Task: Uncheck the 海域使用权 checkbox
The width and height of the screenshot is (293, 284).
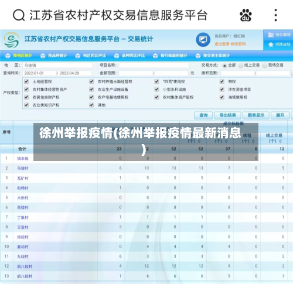Action: click(222, 97)
